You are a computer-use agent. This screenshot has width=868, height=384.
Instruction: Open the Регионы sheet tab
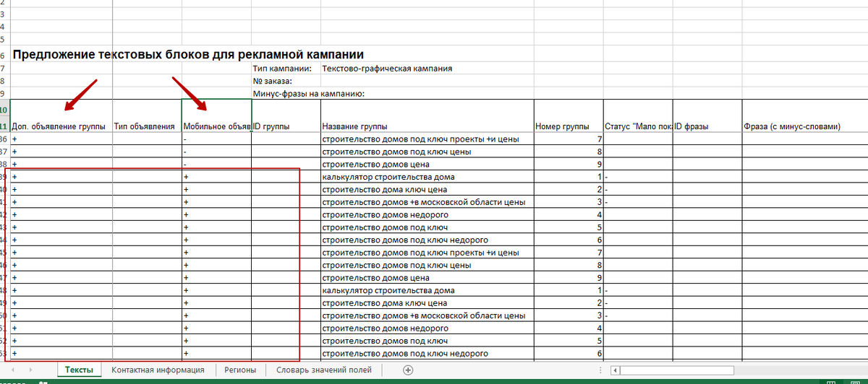click(240, 370)
